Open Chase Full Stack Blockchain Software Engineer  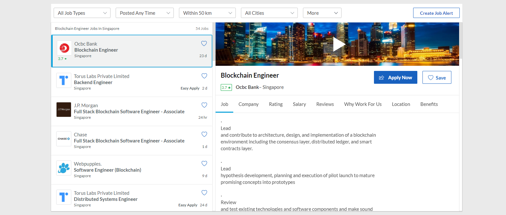129,141
